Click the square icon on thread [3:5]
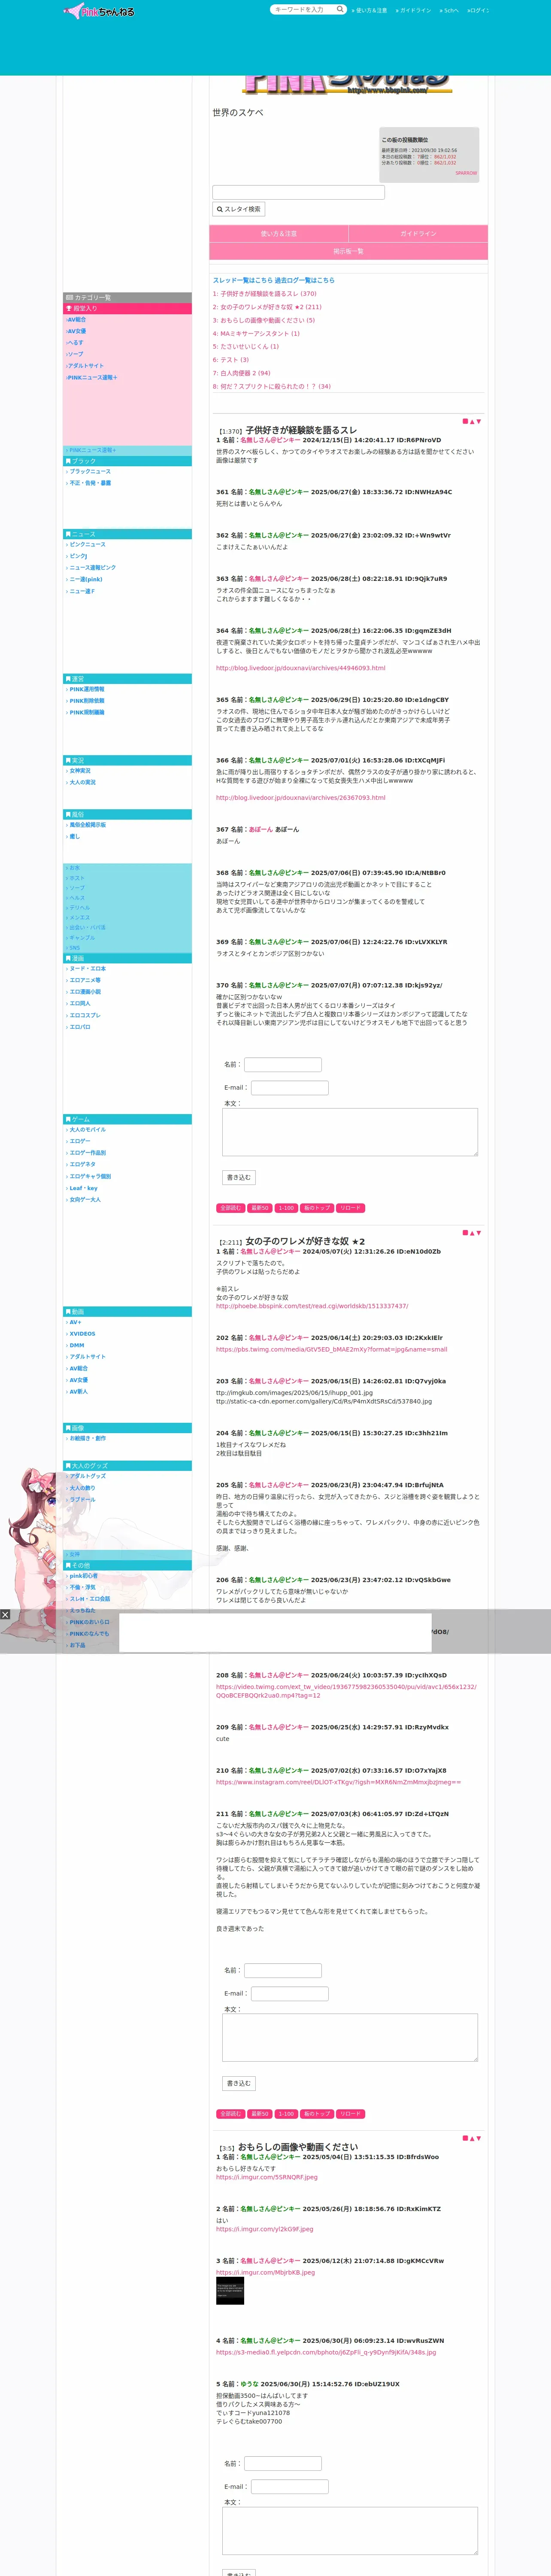The image size is (551, 2576). [465, 2138]
